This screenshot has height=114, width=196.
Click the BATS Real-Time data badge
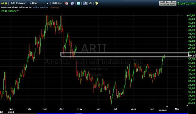[168, 3]
